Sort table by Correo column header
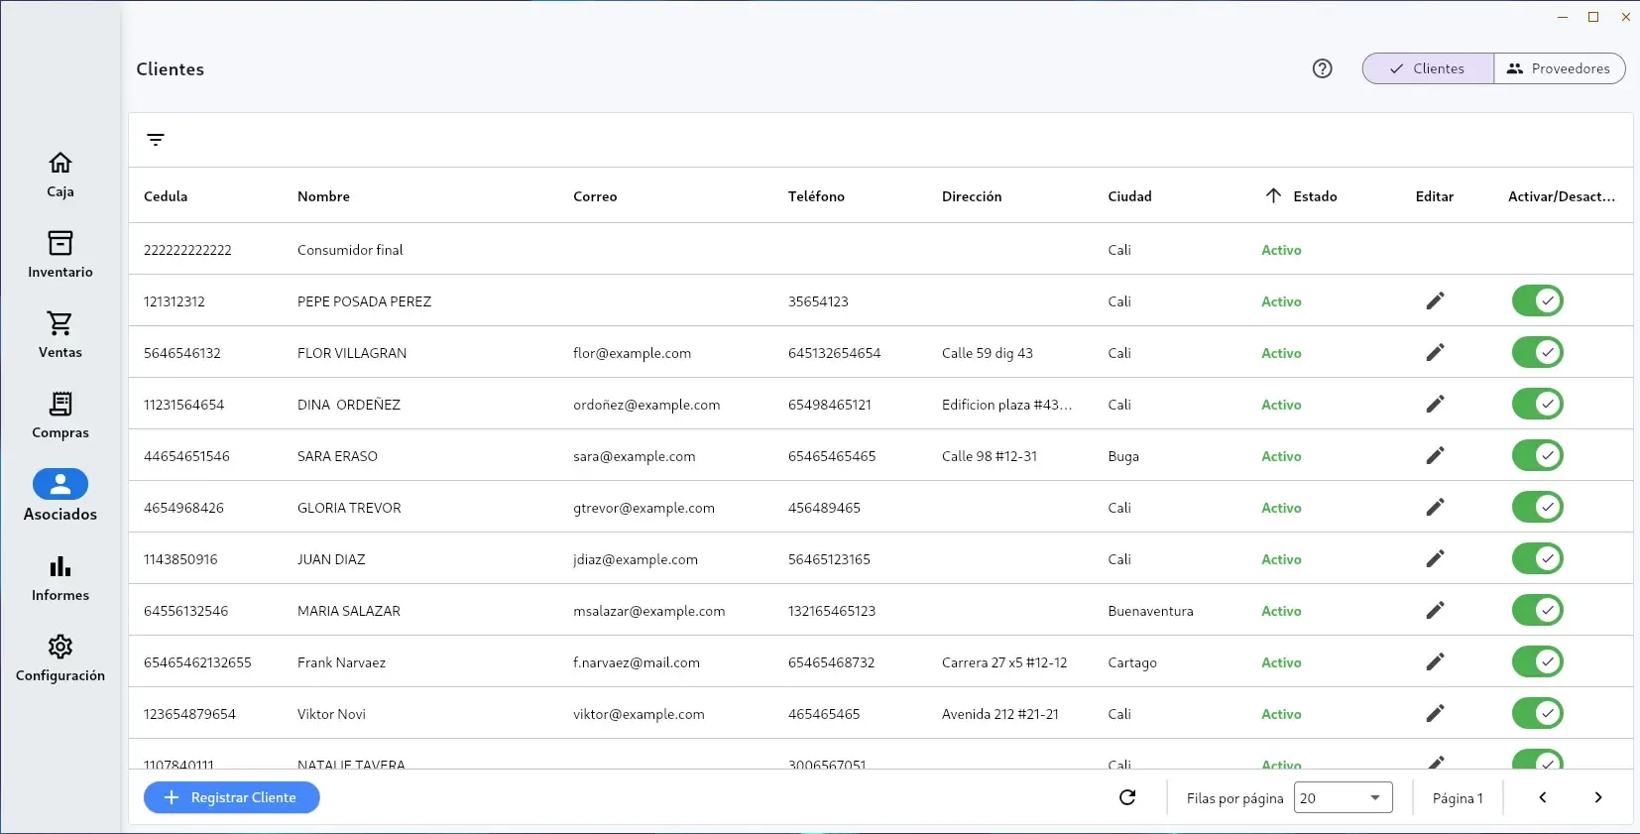Viewport: 1640px width, 834px height. point(595,196)
